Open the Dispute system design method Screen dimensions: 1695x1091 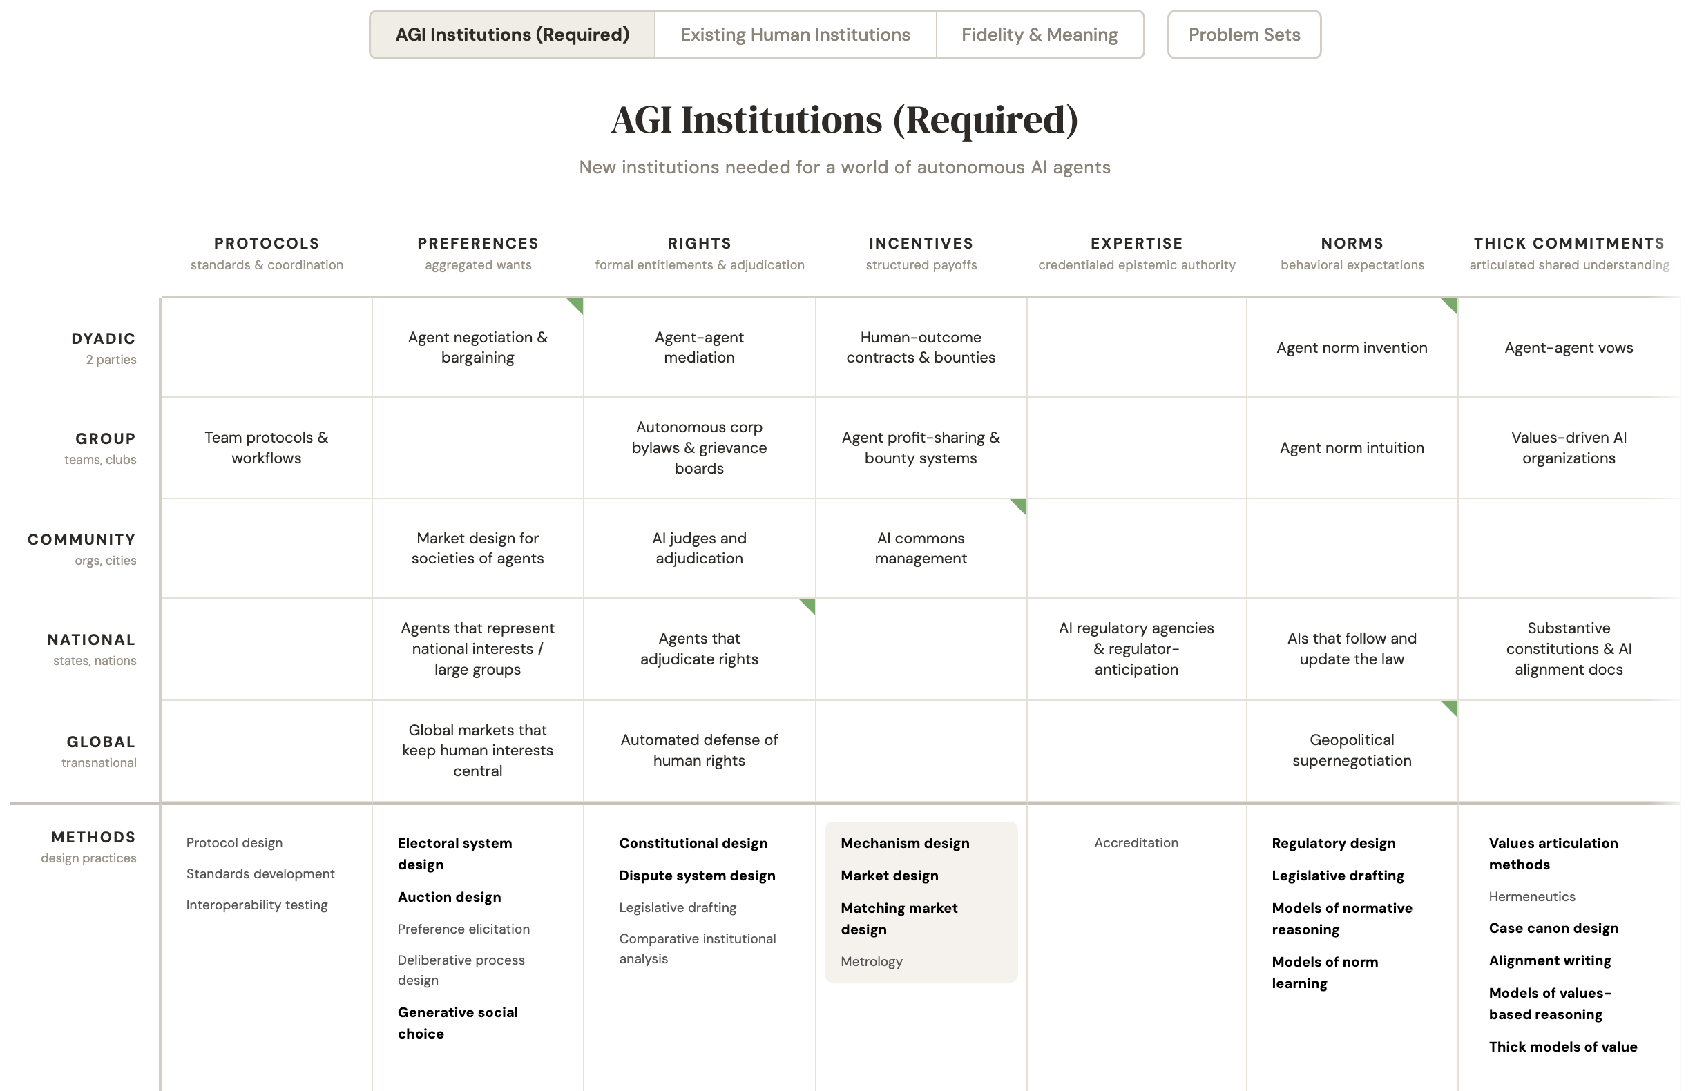tap(698, 876)
